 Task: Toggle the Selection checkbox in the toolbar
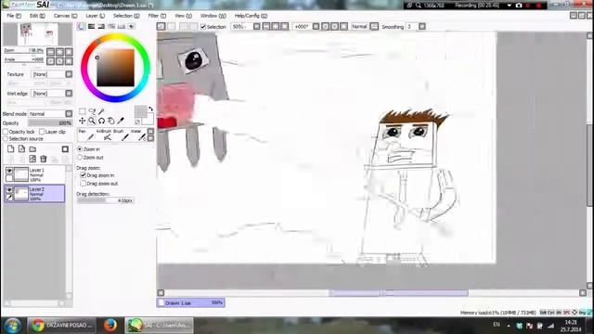pos(203,27)
